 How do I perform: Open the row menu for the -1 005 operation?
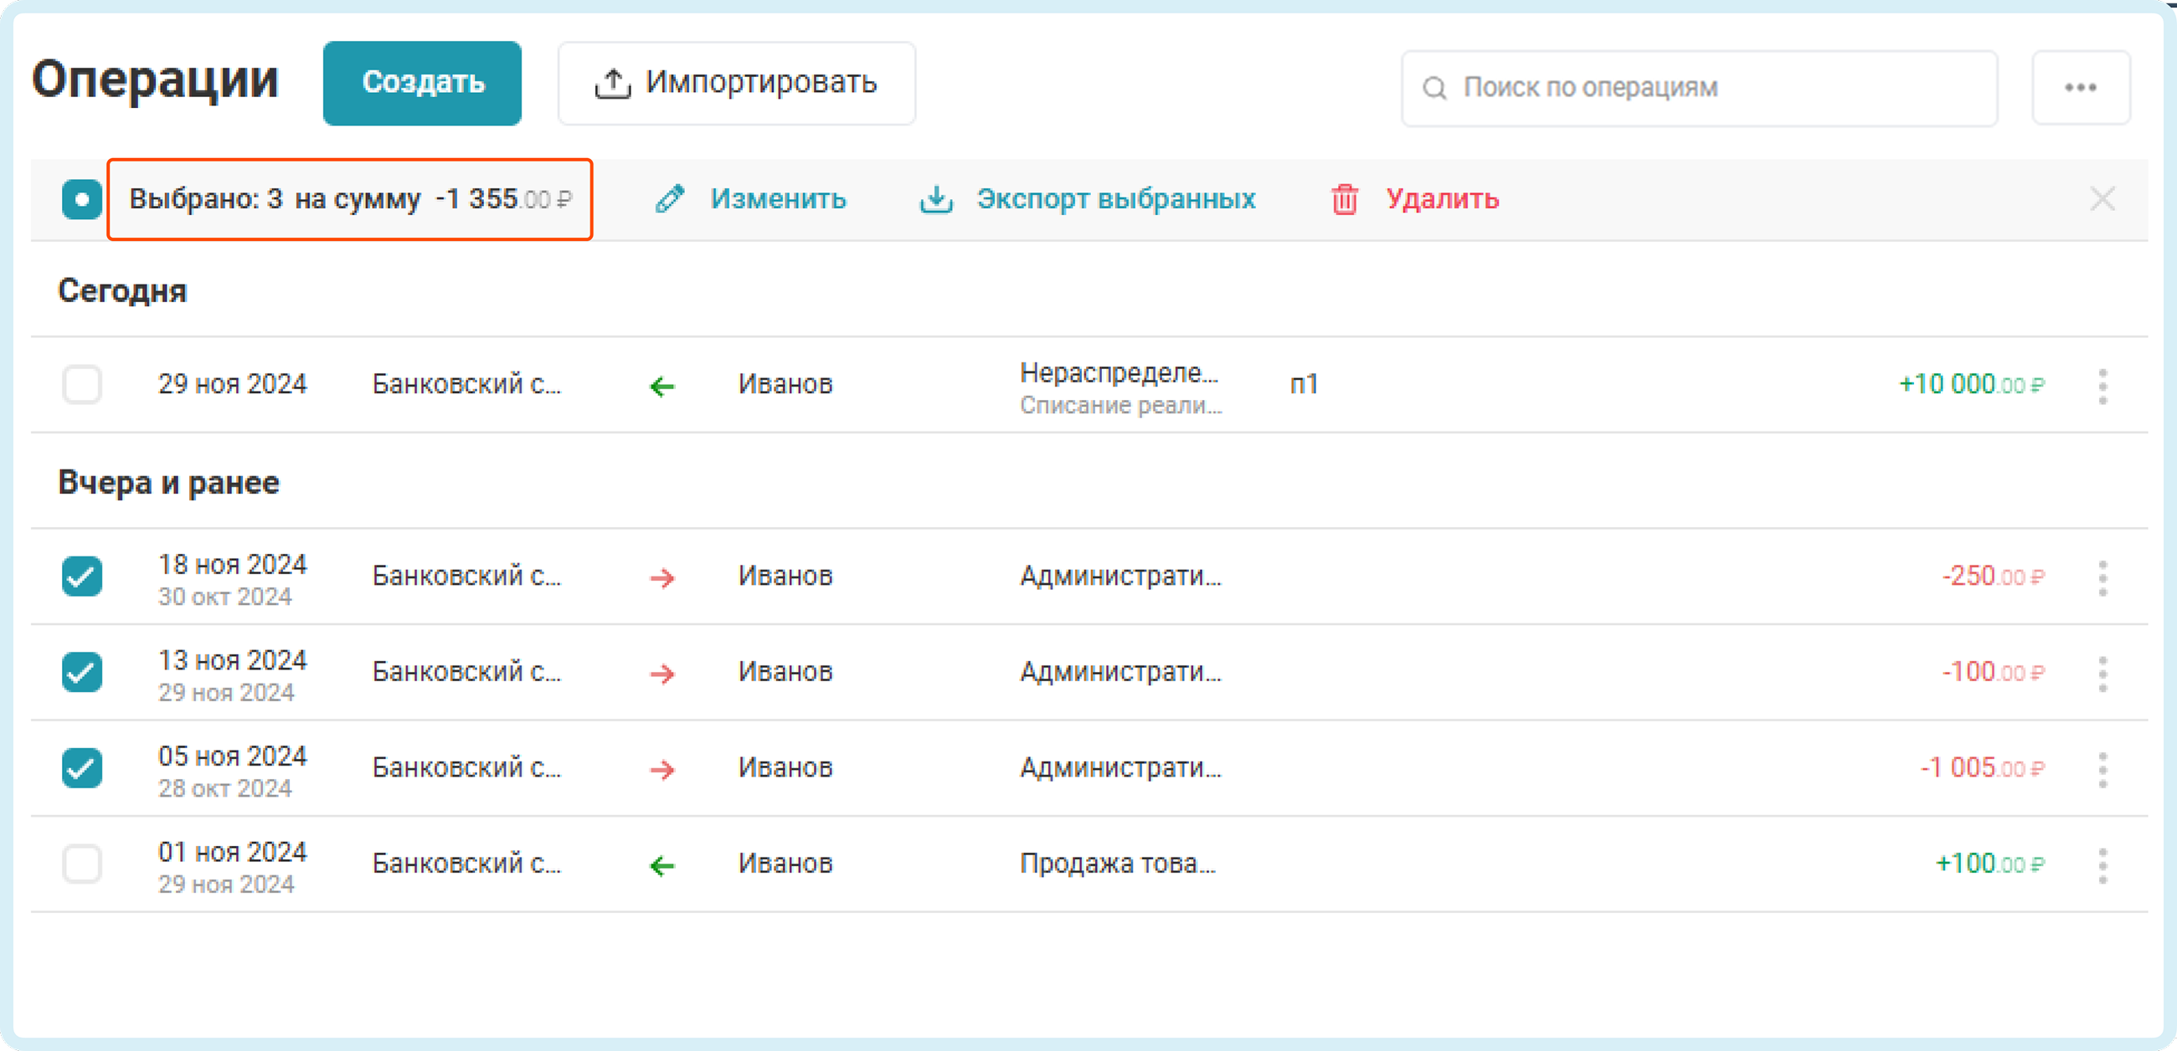[x=2102, y=770]
